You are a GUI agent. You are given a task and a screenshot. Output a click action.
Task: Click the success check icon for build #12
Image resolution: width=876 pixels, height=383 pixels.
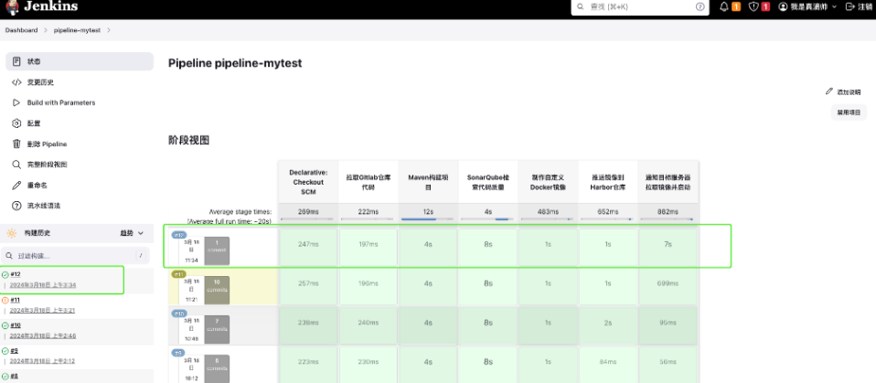pyautogui.click(x=5, y=275)
